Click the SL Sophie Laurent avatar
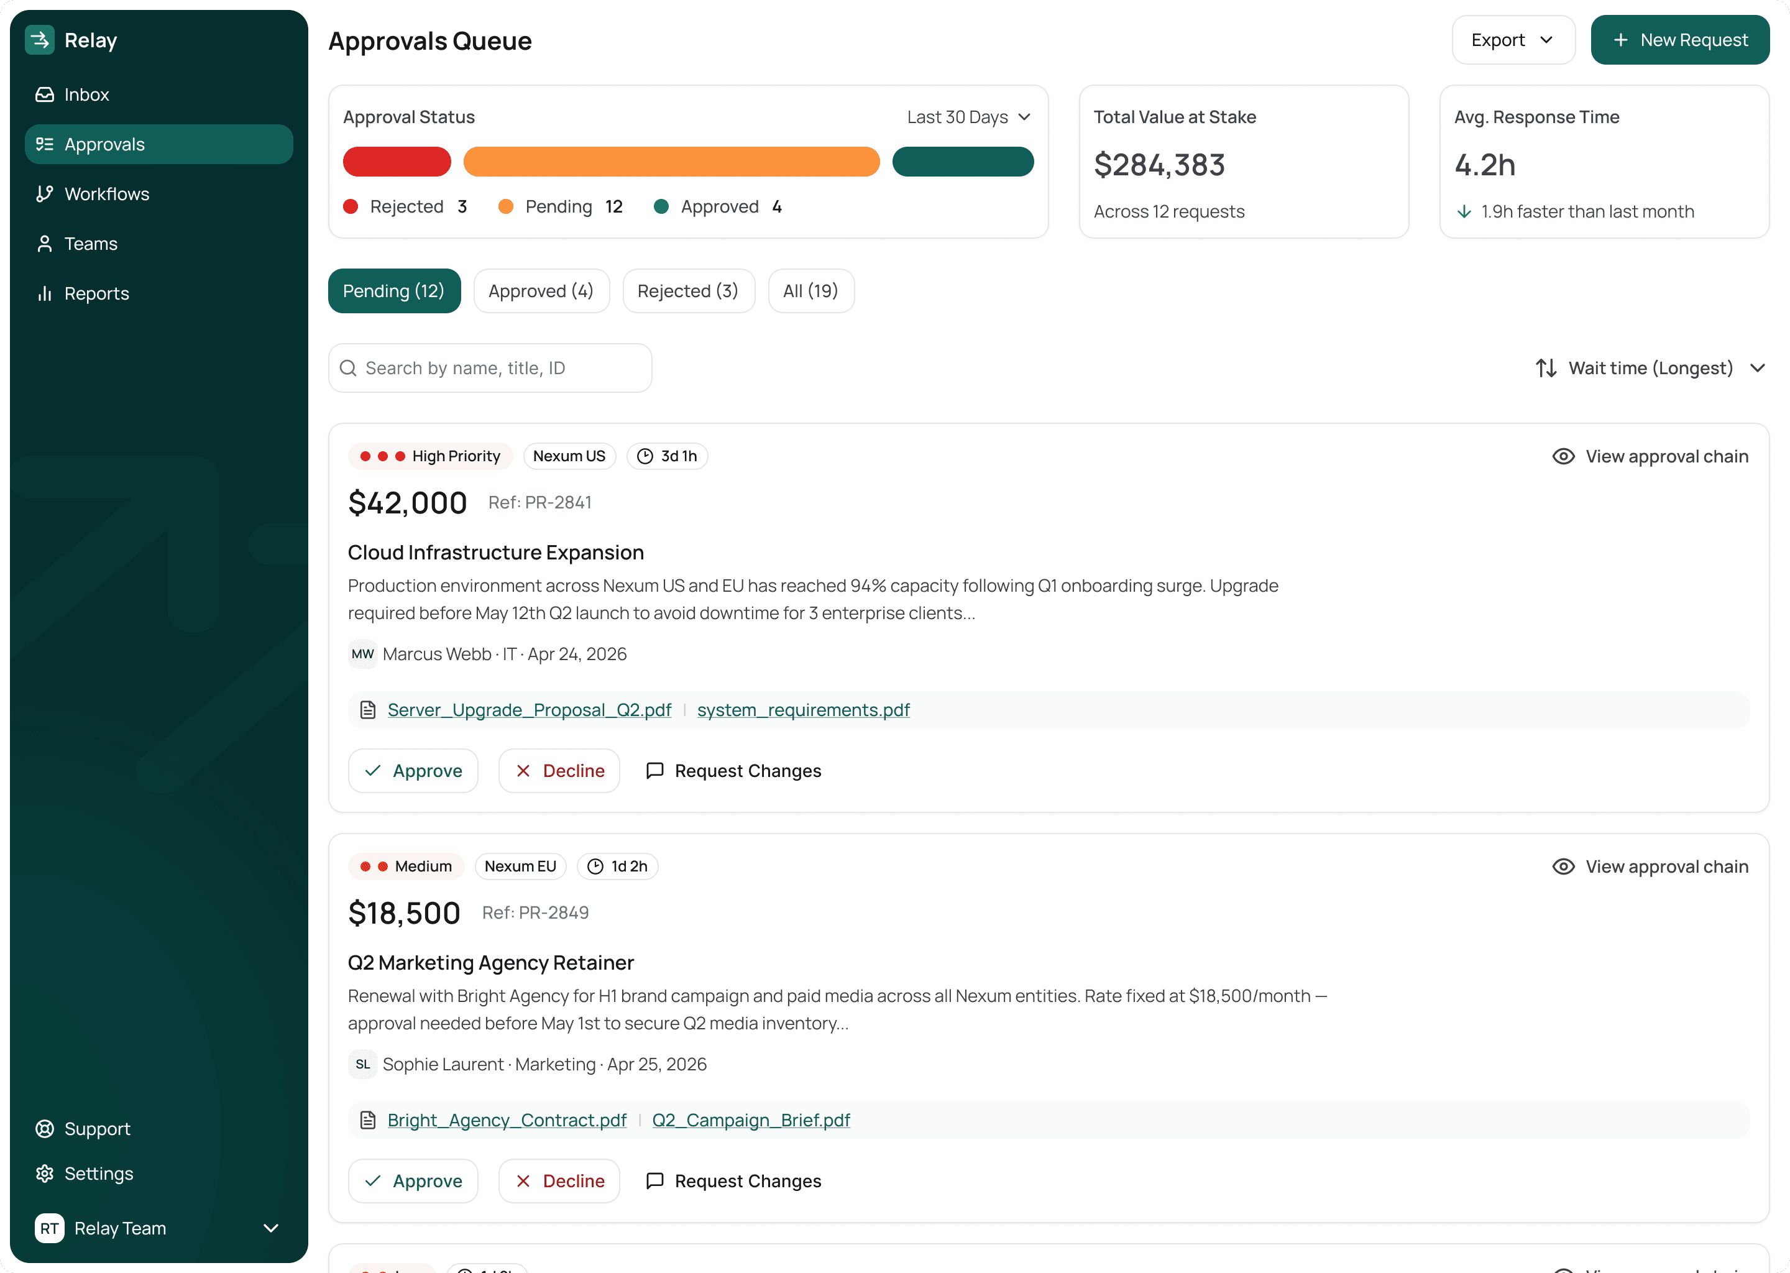The height and width of the screenshot is (1273, 1790). tap(363, 1065)
